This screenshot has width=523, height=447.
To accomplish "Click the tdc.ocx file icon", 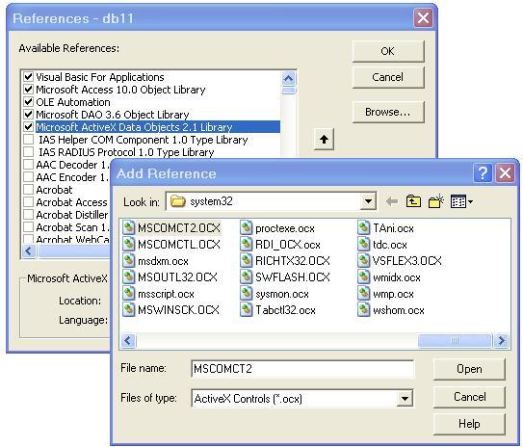I will click(x=364, y=244).
